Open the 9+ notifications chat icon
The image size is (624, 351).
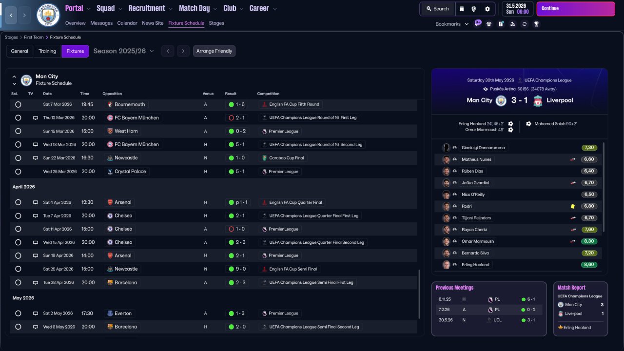477,23
